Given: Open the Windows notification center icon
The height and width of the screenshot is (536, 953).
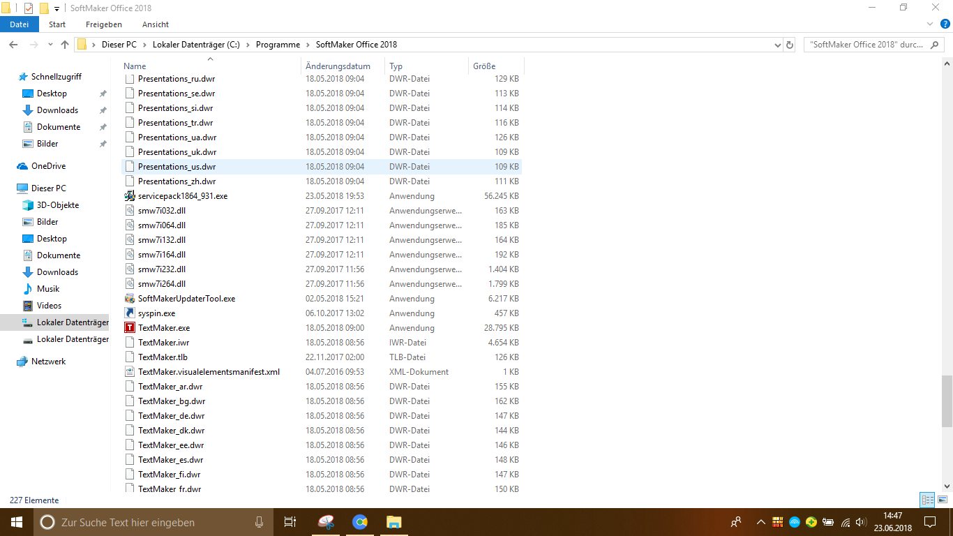Looking at the screenshot, I should pos(929,522).
